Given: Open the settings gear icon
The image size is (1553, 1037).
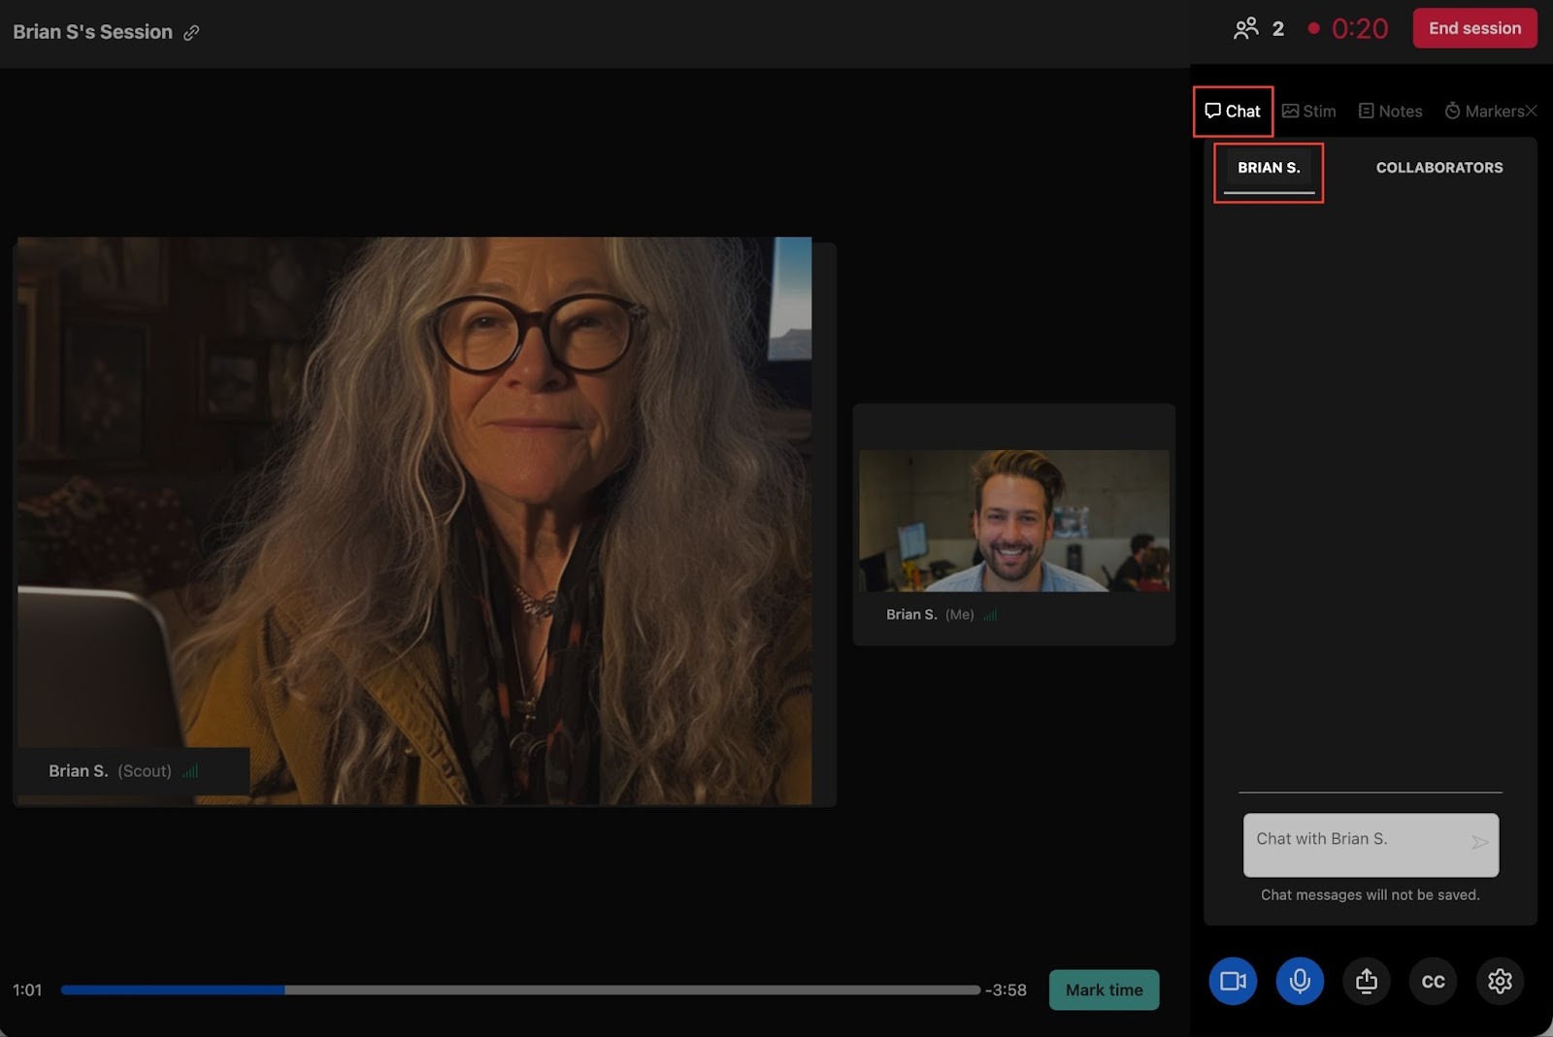Looking at the screenshot, I should coord(1500,981).
